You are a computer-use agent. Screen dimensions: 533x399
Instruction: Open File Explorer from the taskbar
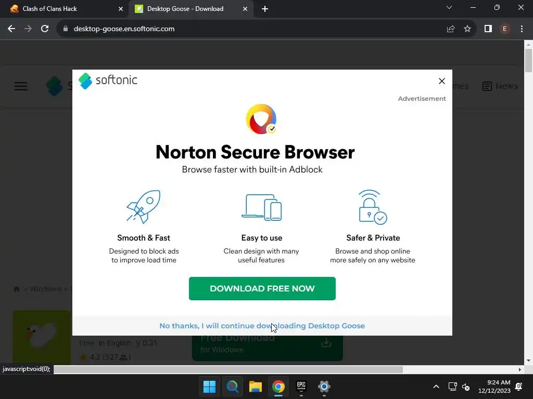coord(255,387)
